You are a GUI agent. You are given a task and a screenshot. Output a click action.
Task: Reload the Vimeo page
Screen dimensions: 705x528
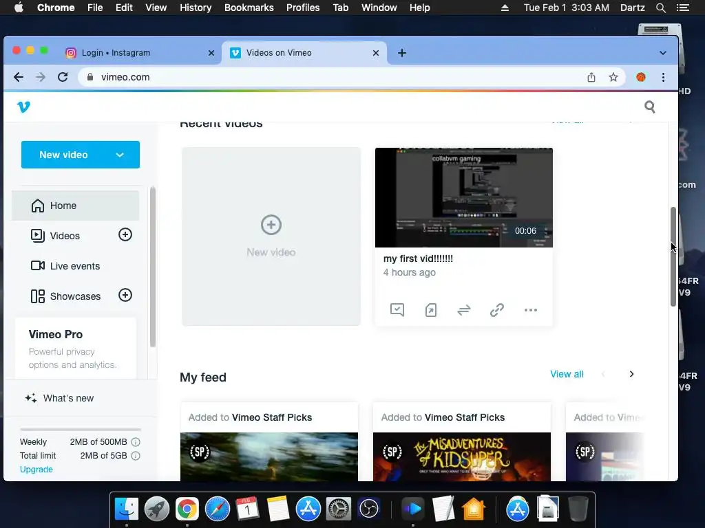click(x=63, y=77)
